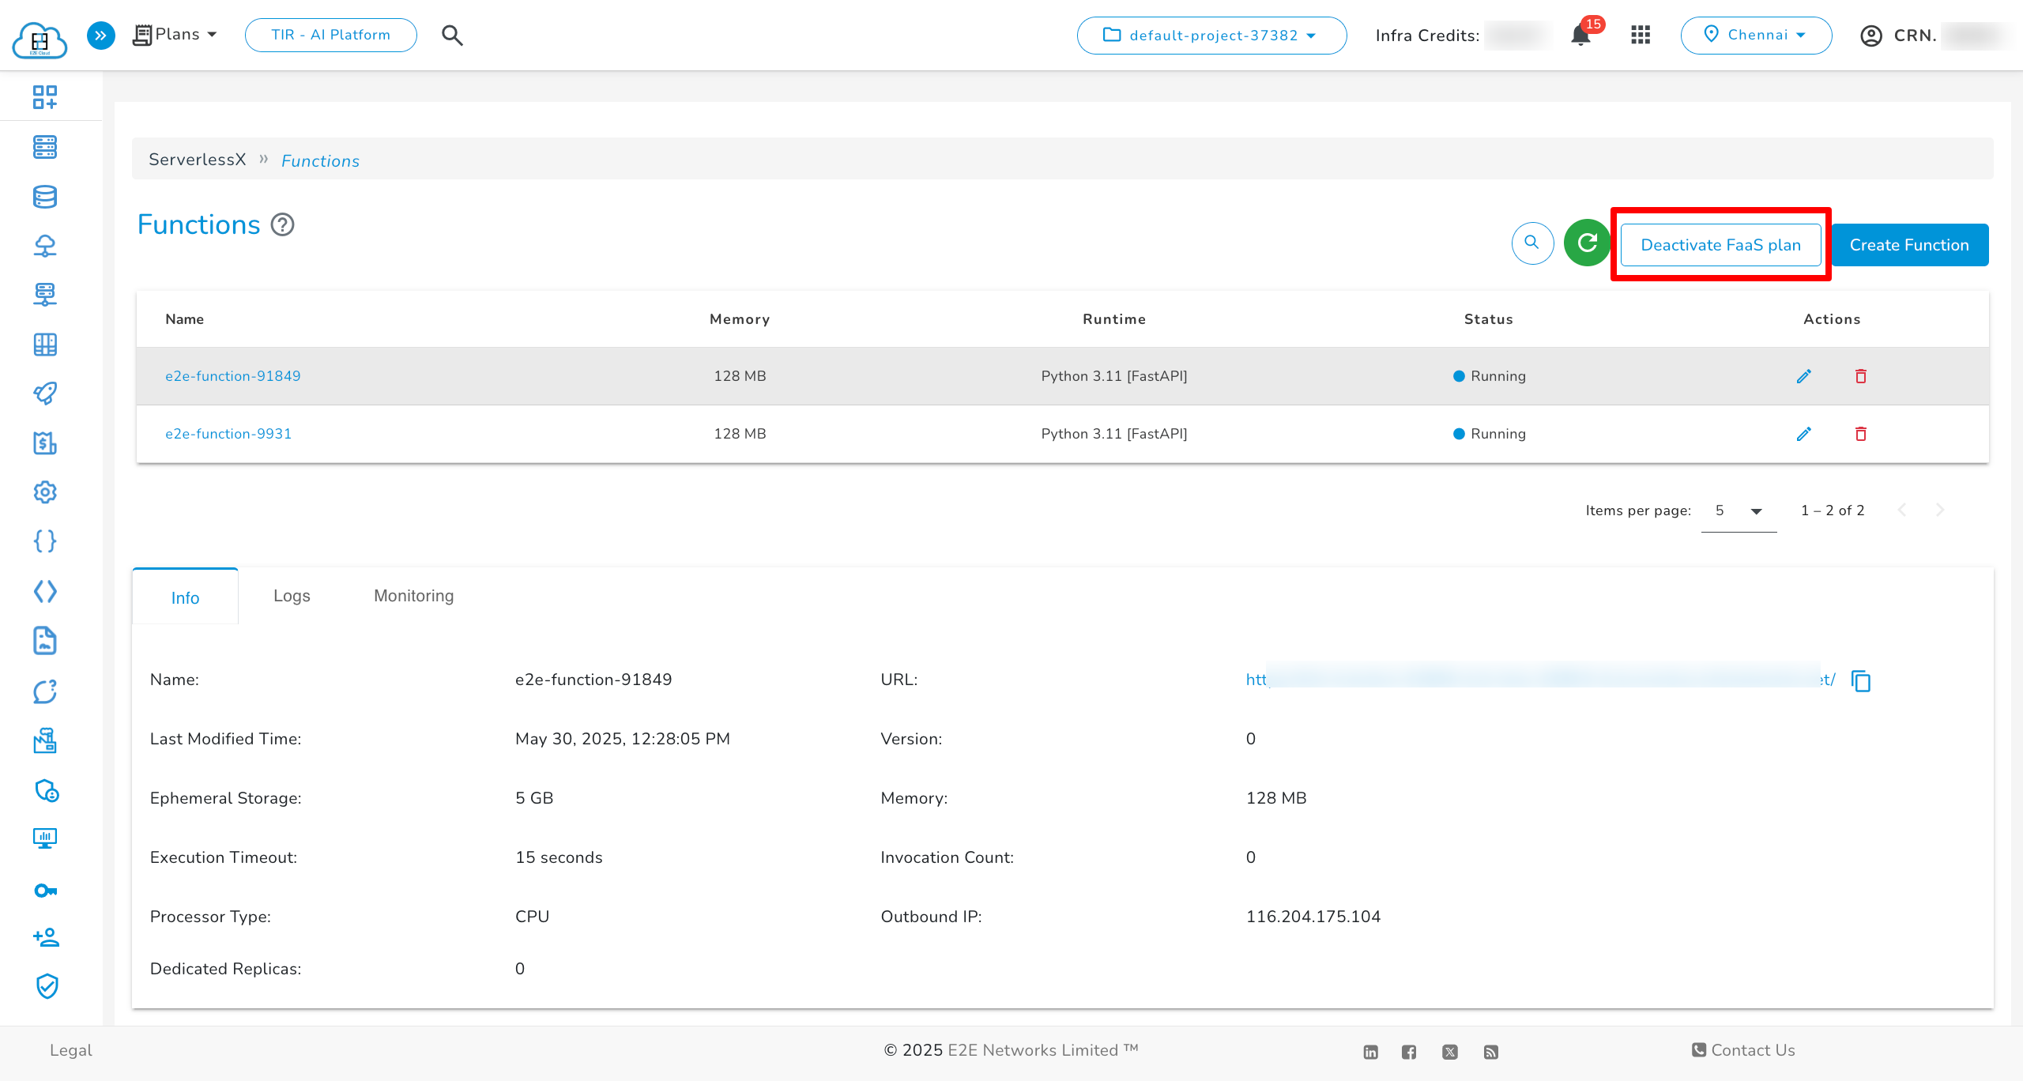Click the API key icon in the sidebar
This screenshot has height=1081, width=2023.
point(45,890)
